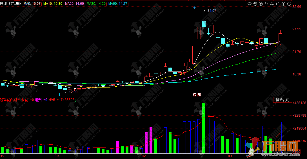Click the +438128 volume axis label
This screenshot has width=307, height=159.
299,103
